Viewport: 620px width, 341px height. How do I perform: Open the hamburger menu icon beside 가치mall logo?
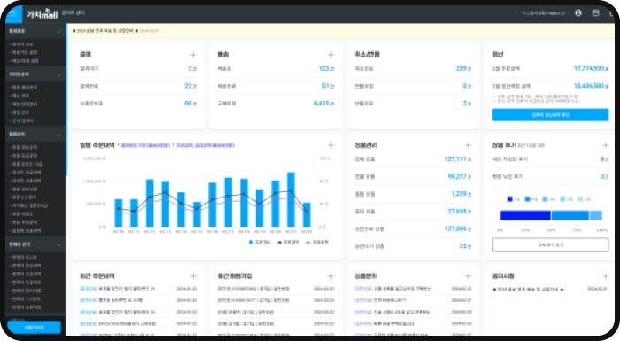13,14
